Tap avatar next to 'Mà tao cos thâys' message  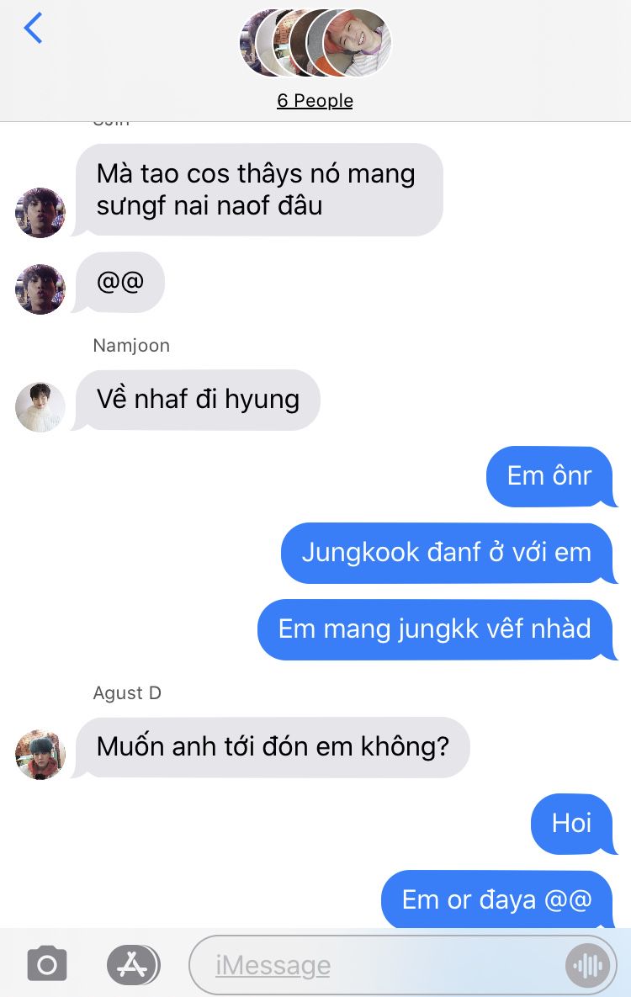pos(40,212)
